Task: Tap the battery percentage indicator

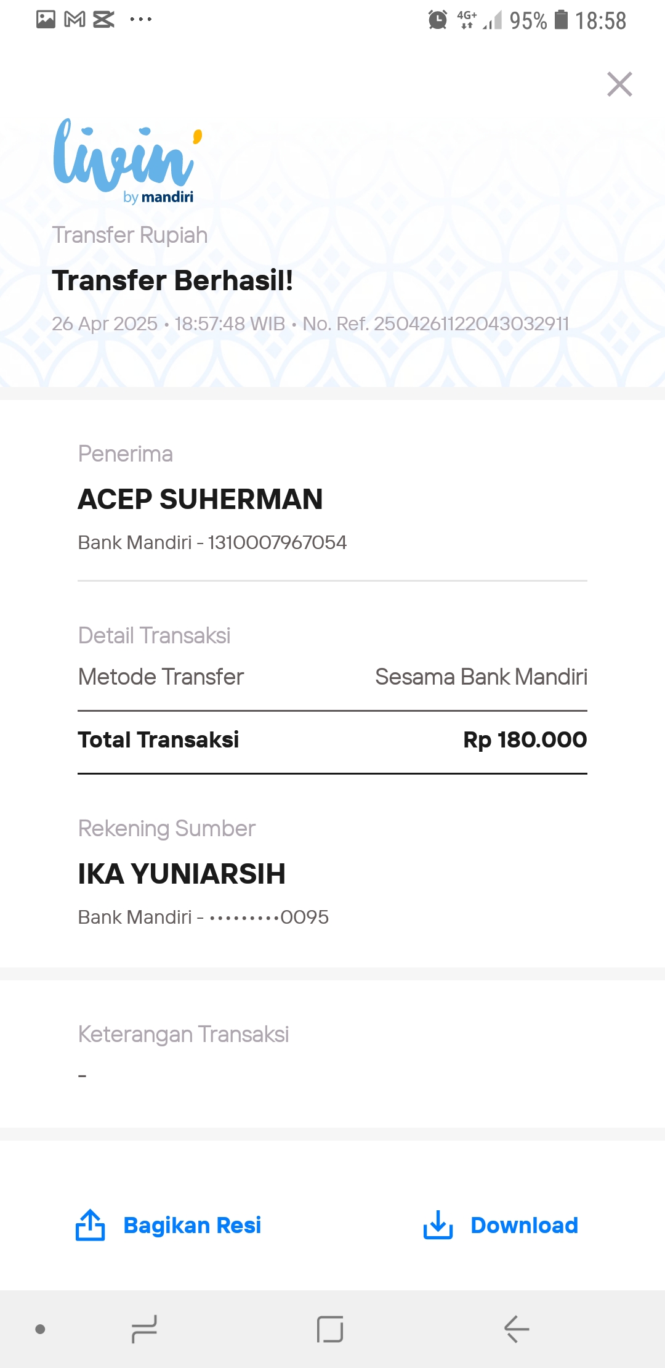Action: click(x=528, y=20)
